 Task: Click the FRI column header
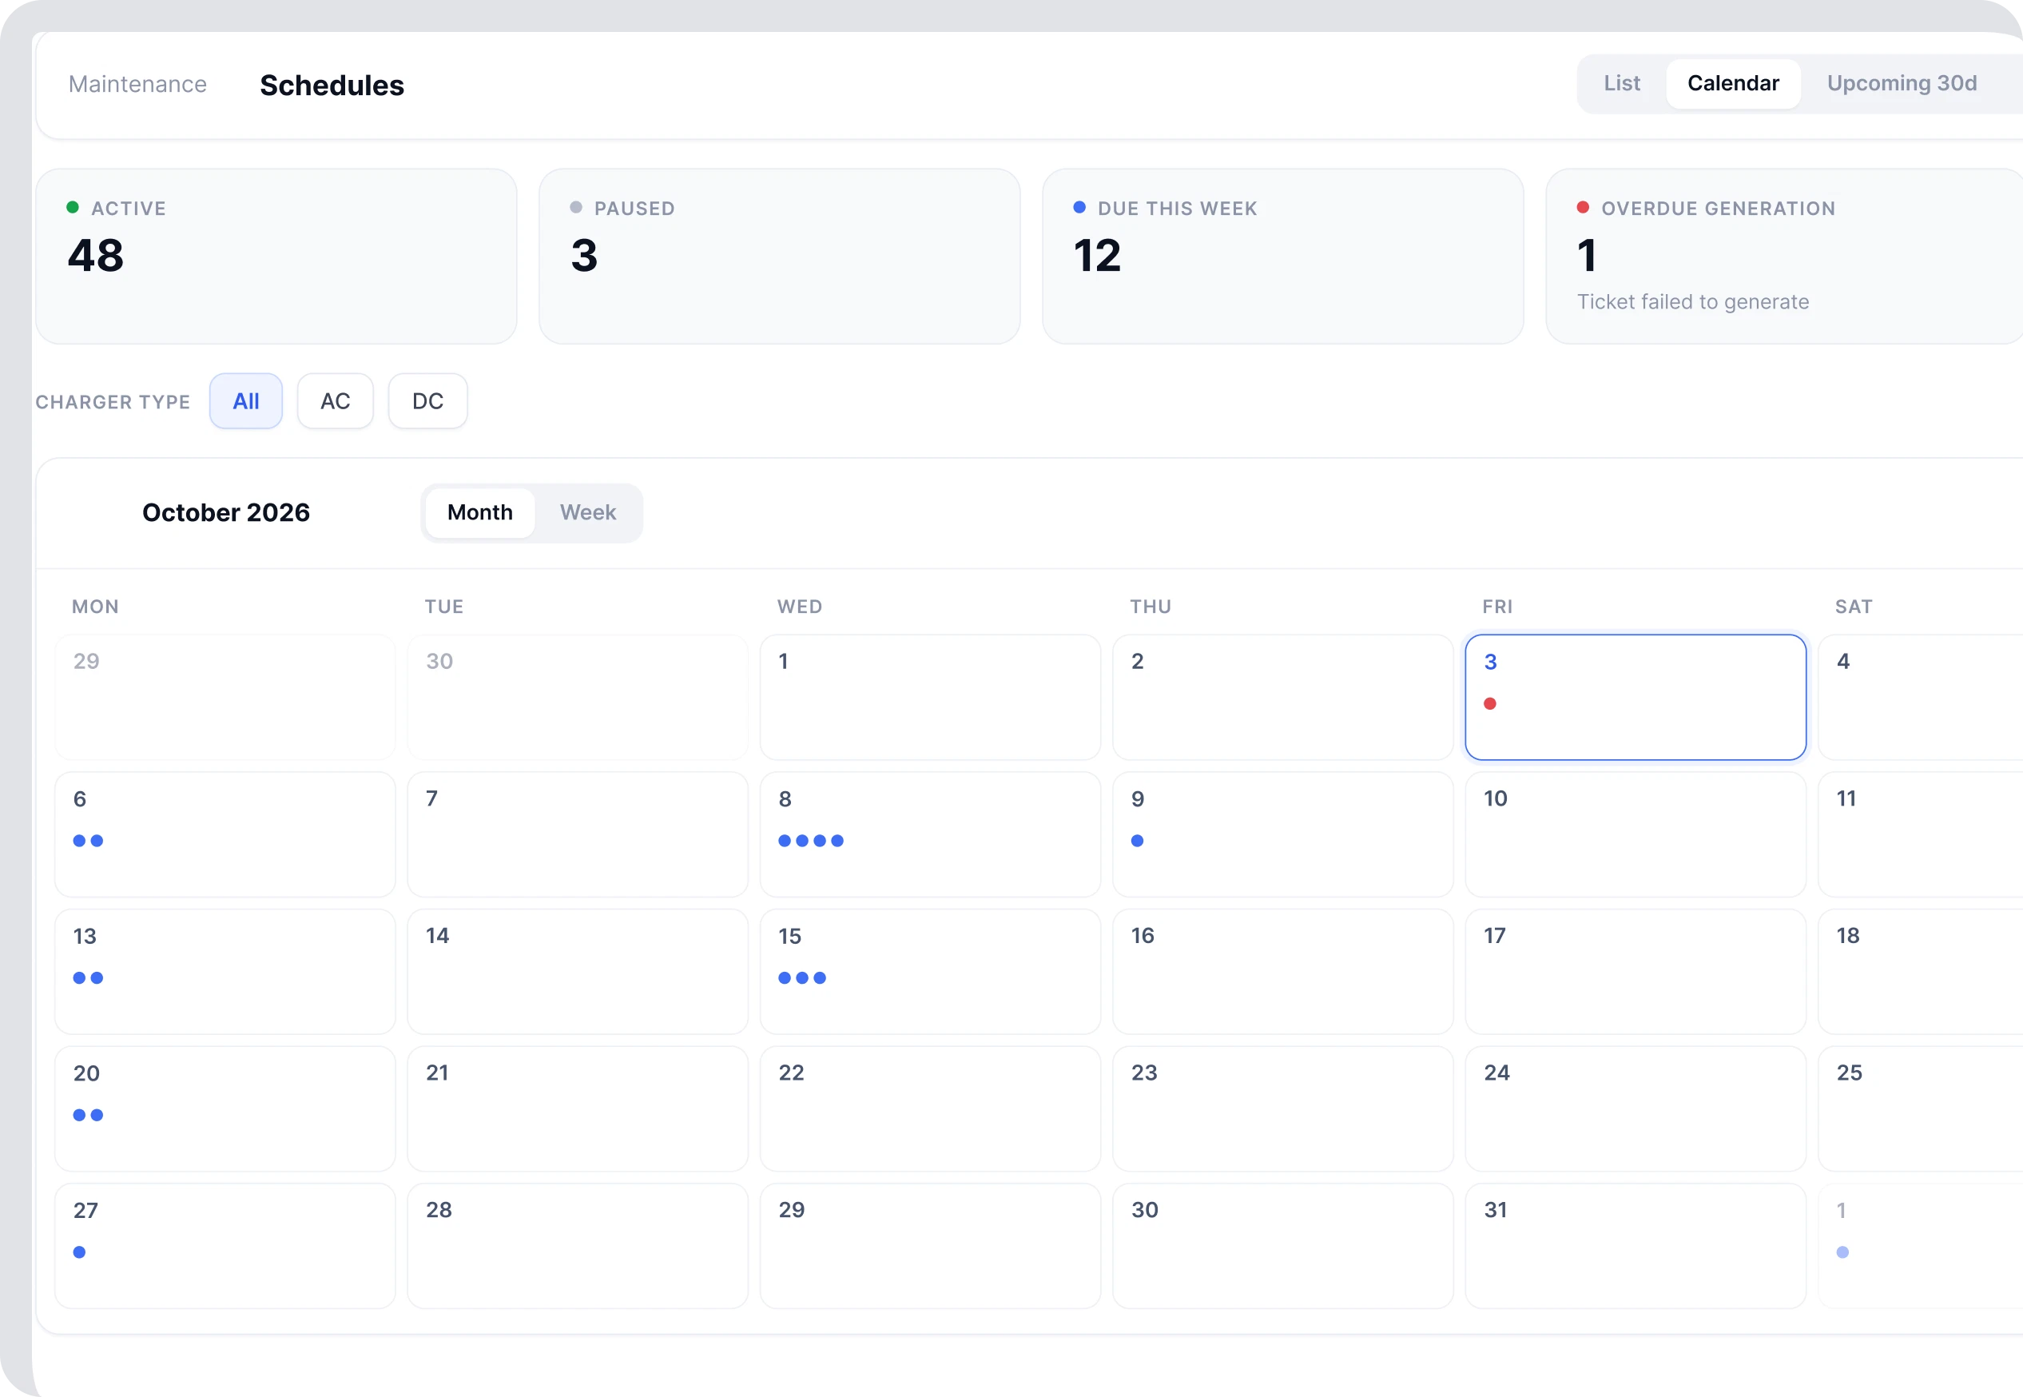(x=1497, y=607)
